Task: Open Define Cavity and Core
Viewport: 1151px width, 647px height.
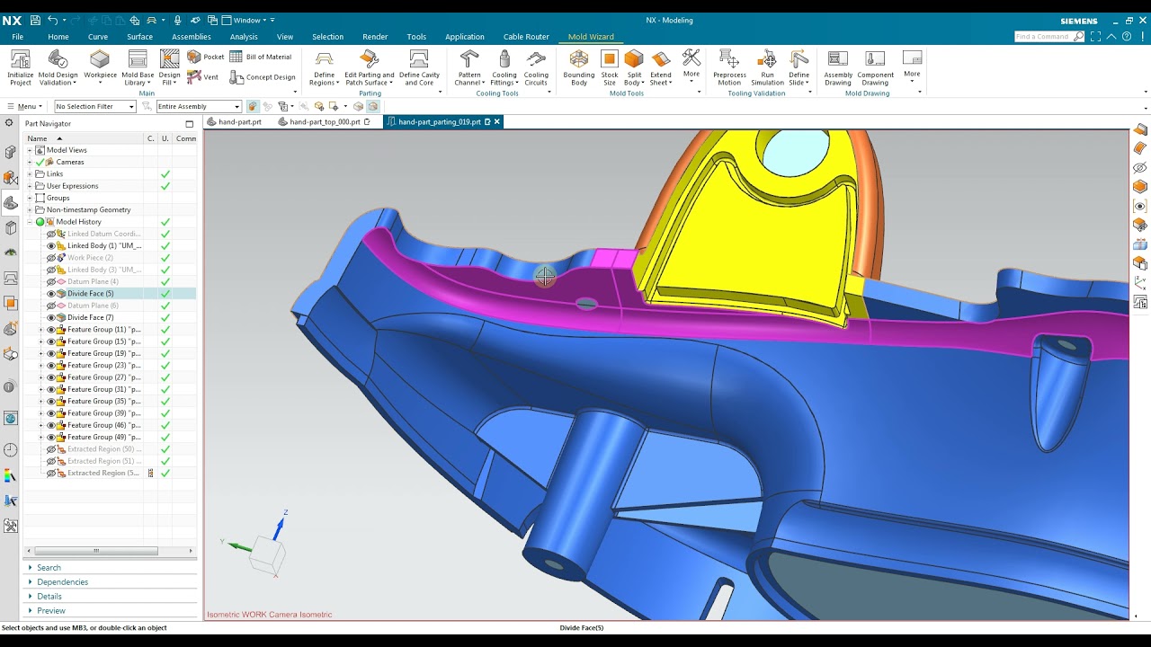Action: (x=419, y=67)
